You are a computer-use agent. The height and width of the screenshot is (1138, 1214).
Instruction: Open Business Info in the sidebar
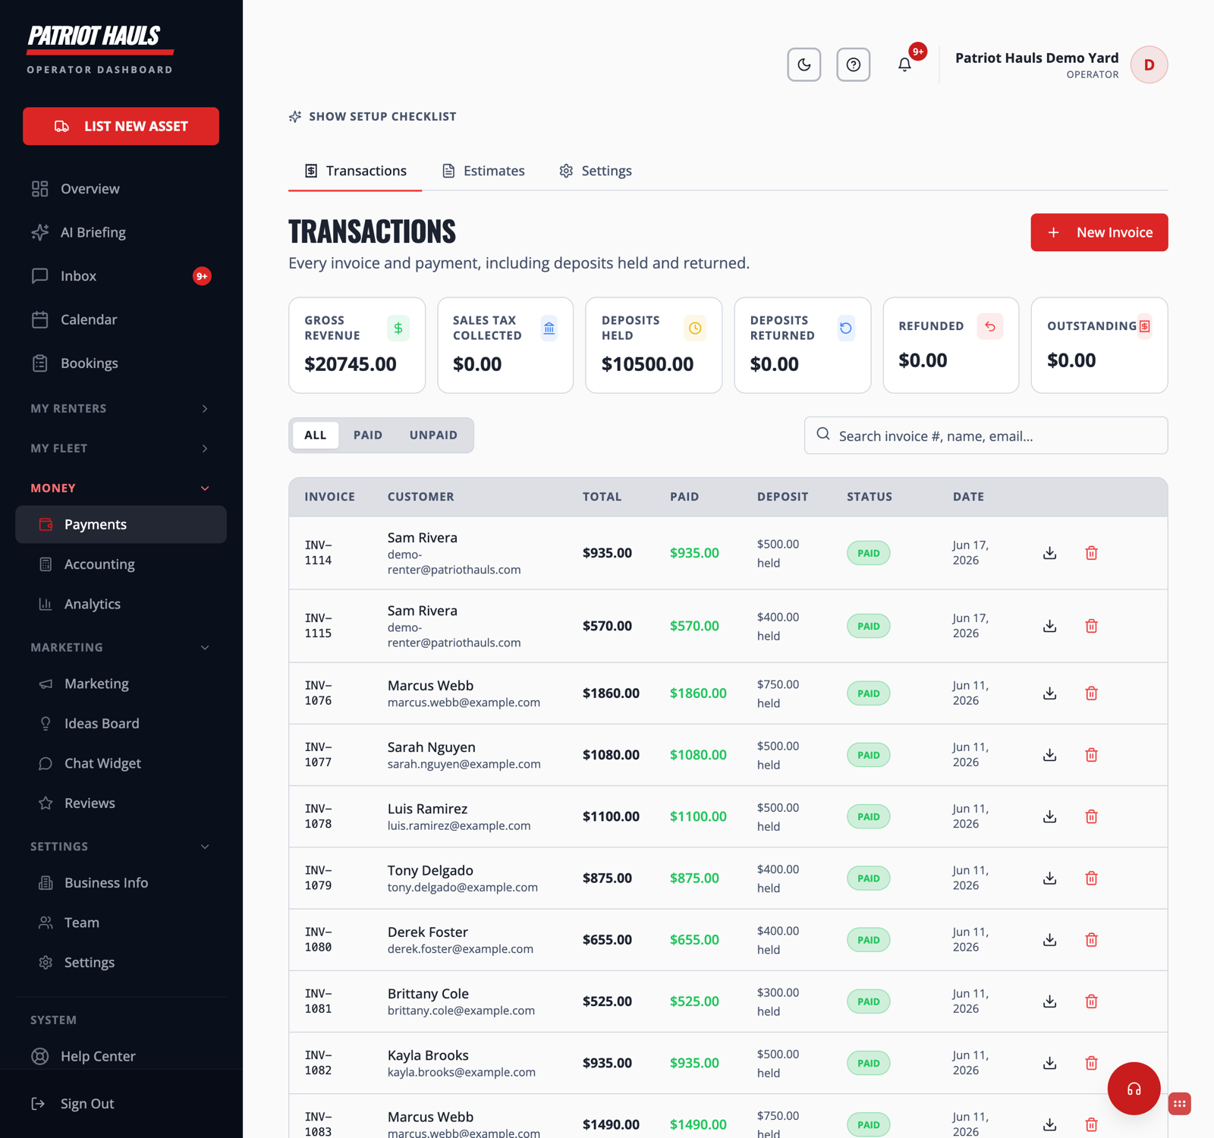[121, 883]
